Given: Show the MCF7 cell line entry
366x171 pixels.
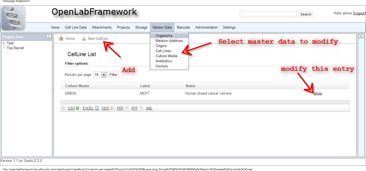Looking at the screenshot, I should (318, 93).
